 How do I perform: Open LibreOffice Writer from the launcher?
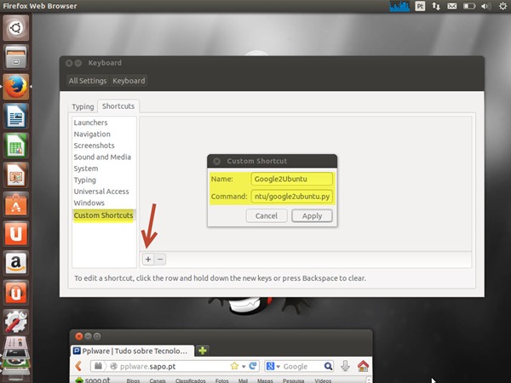[x=15, y=116]
